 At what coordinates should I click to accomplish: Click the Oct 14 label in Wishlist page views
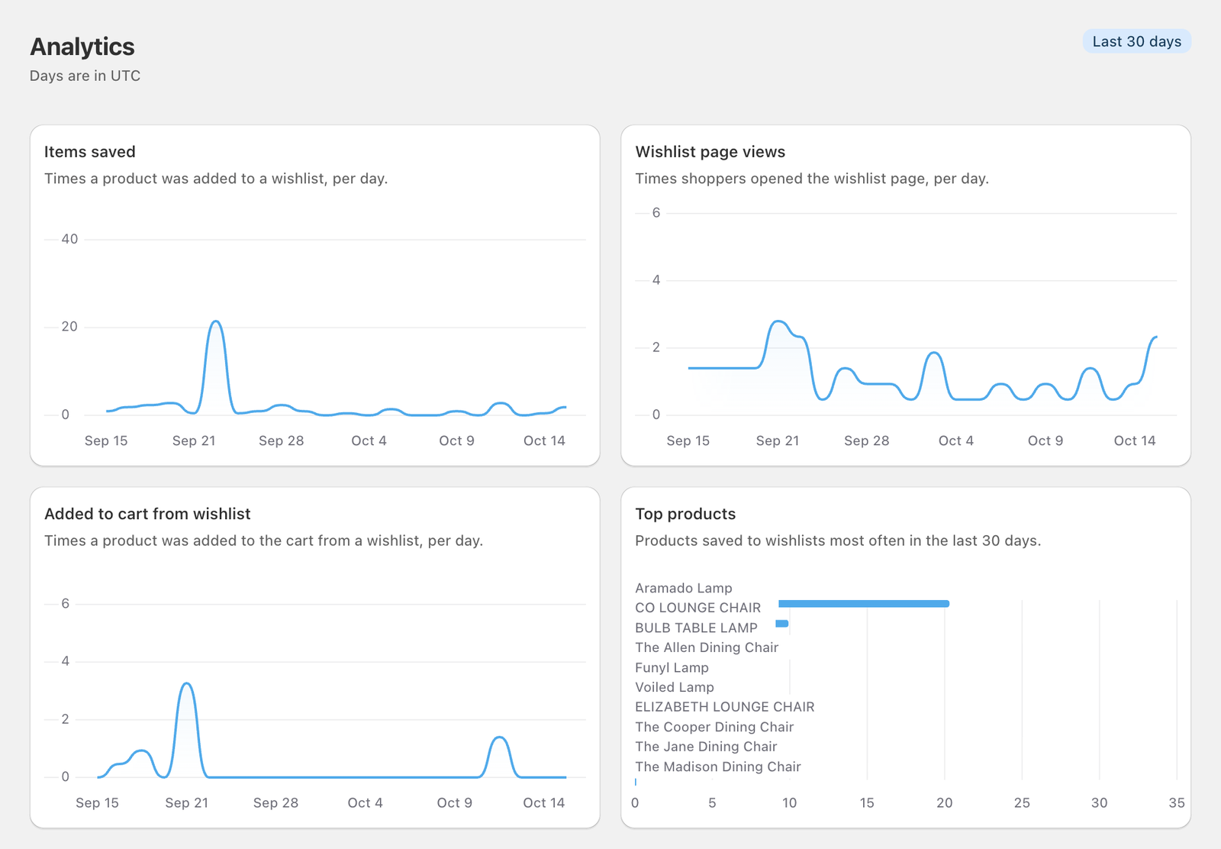click(x=1135, y=441)
